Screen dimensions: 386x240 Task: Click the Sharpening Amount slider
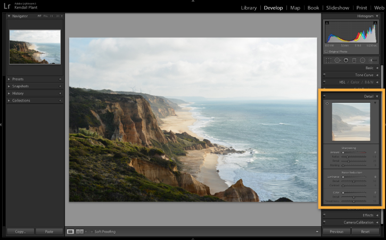point(354,152)
